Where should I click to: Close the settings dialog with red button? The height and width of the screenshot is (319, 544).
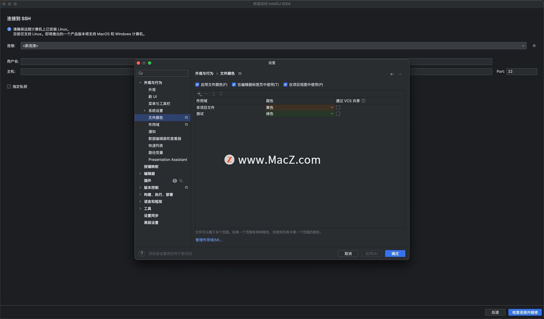pyautogui.click(x=138, y=63)
